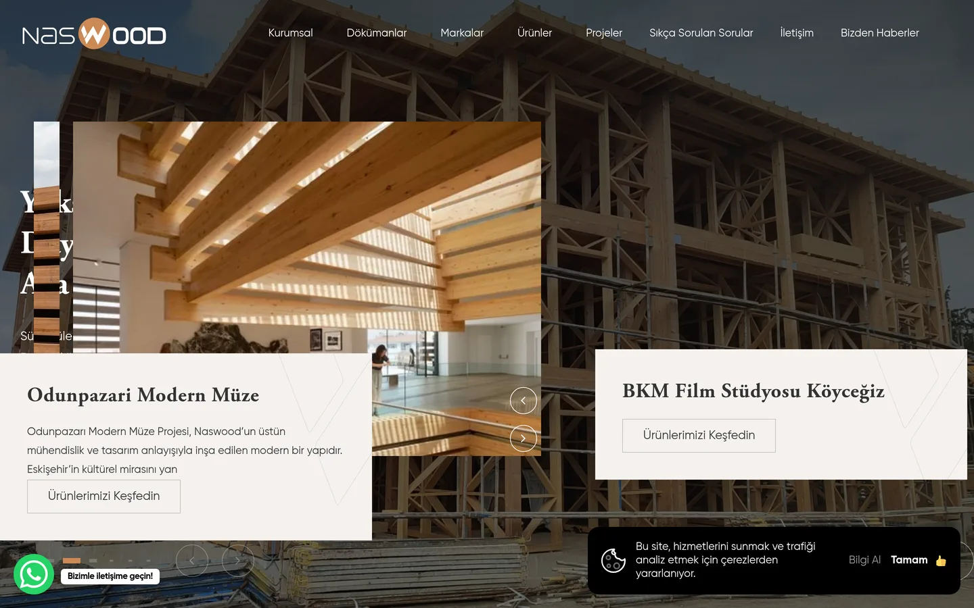Click Ürünlerimizi Keşfedin under BKM Film Stüdyosu

(x=699, y=436)
